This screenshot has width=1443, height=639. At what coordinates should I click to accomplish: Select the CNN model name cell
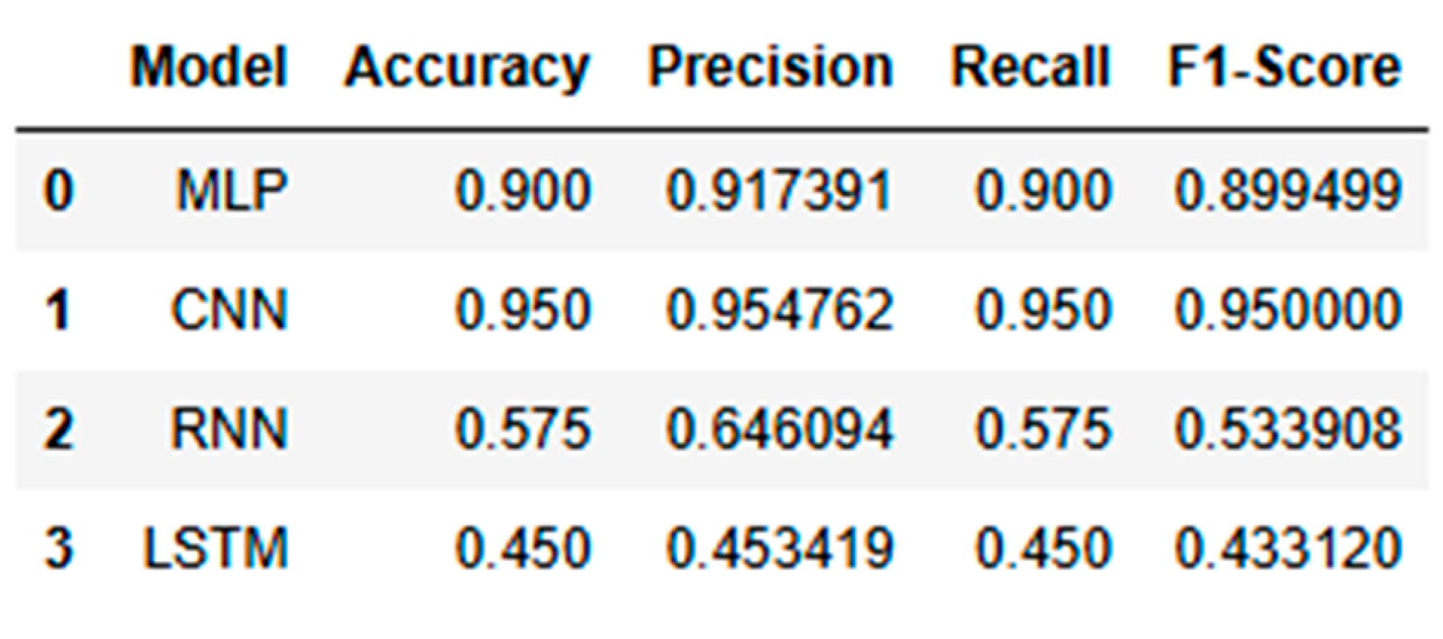pyautogui.click(x=229, y=309)
